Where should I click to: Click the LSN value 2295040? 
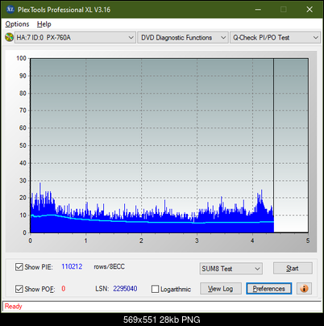(x=125, y=289)
